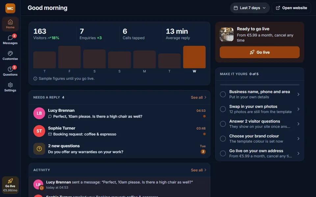The image size is (316, 197).
Task: Click the chevron arrow next to Activity See all
Action: click(205, 170)
